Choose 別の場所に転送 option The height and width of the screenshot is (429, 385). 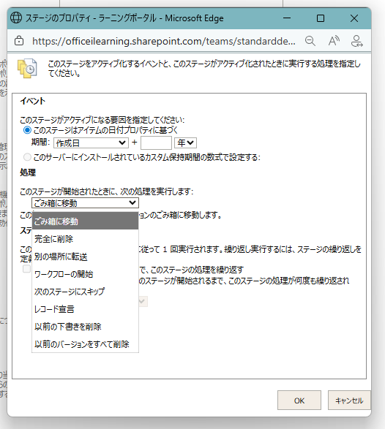(x=85, y=257)
